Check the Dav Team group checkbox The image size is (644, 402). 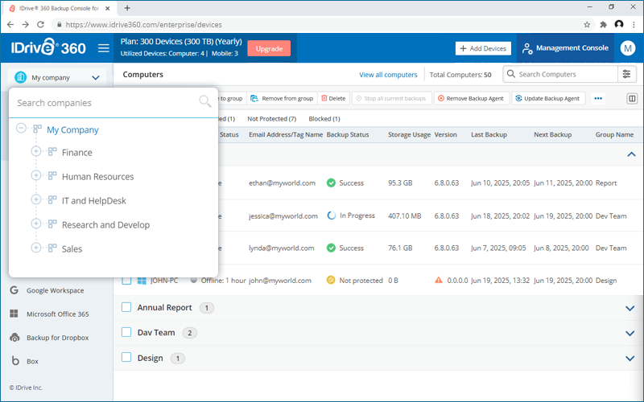(126, 332)
